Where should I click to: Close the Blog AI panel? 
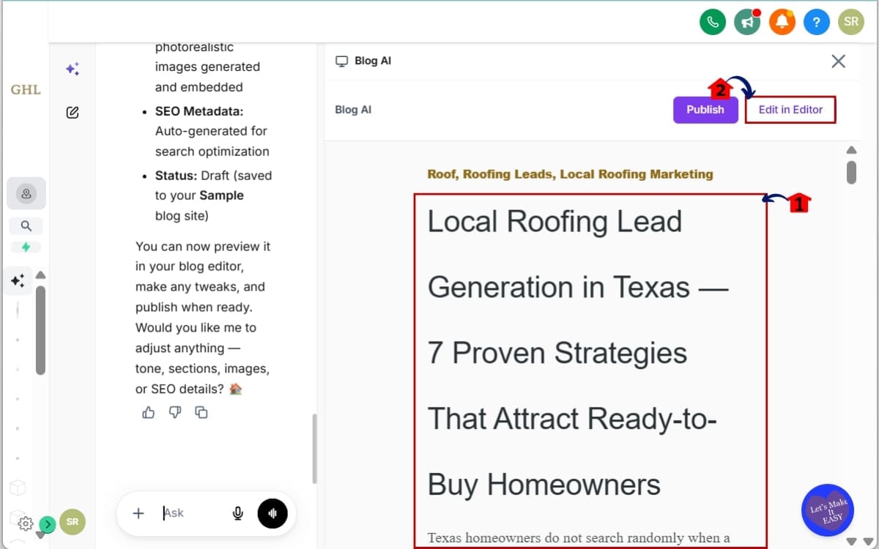point(839,61)
